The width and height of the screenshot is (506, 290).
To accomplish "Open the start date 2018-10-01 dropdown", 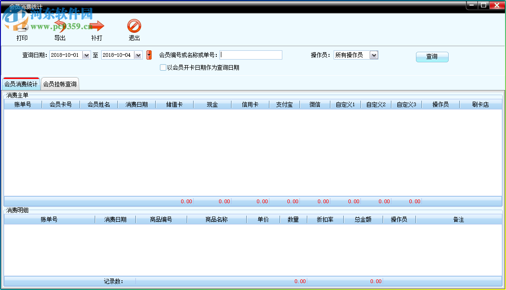I will 87,54.
